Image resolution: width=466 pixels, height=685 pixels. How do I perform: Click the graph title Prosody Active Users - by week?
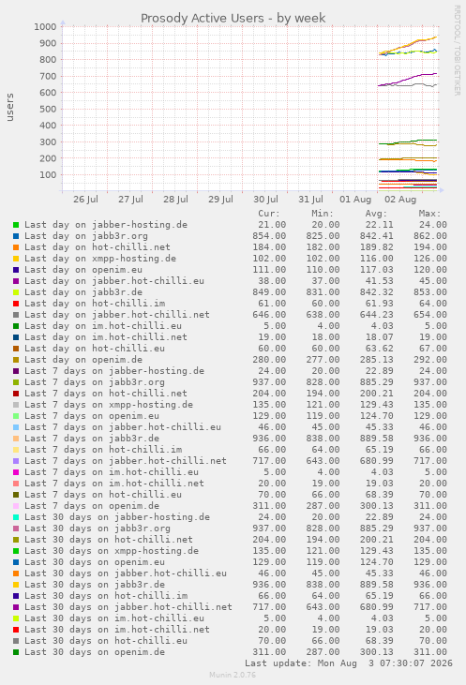(233, 19)
